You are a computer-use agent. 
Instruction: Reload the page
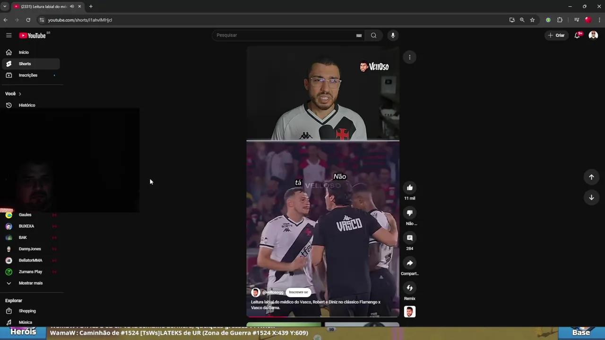[28, 20]
